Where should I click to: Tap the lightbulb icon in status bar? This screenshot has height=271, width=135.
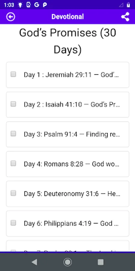(20, 5)
